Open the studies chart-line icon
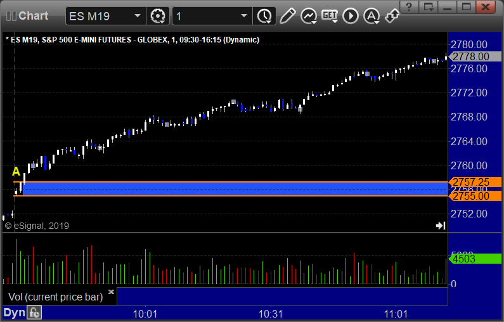Image resolution: width=504 pixels, height=322 pixels. 309,16
